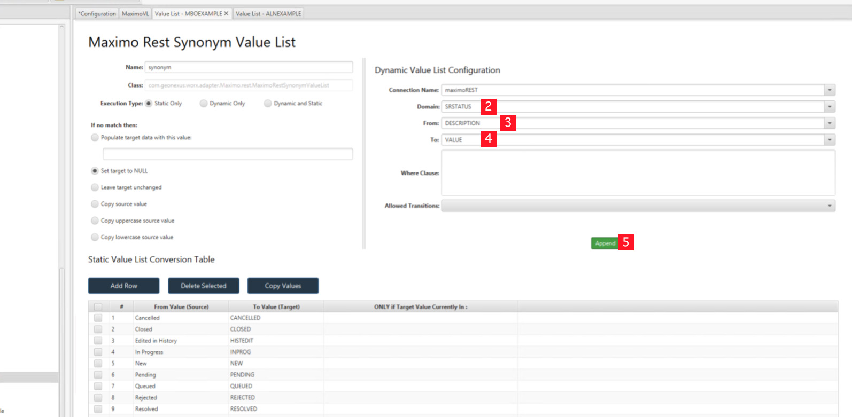Open the Allowed Transitions dropdown
This screenshot has width=852, height=417.
point(638,206)
